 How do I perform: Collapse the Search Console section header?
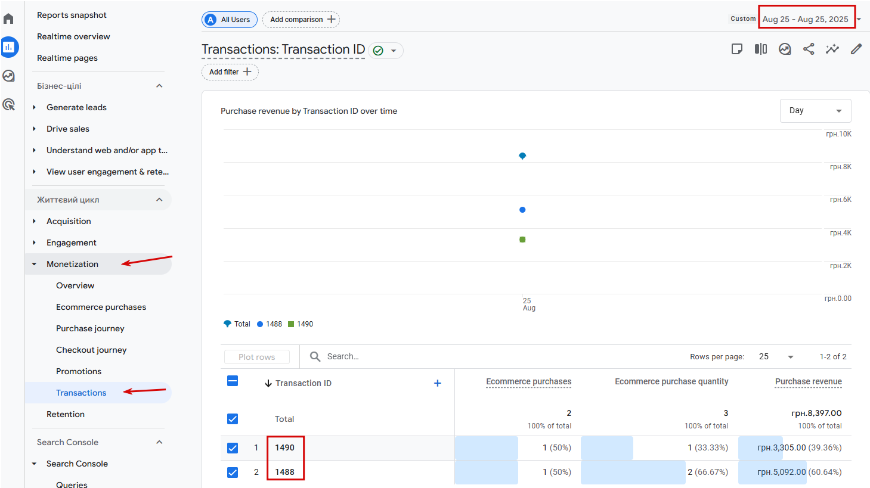[x=159, y=442]
